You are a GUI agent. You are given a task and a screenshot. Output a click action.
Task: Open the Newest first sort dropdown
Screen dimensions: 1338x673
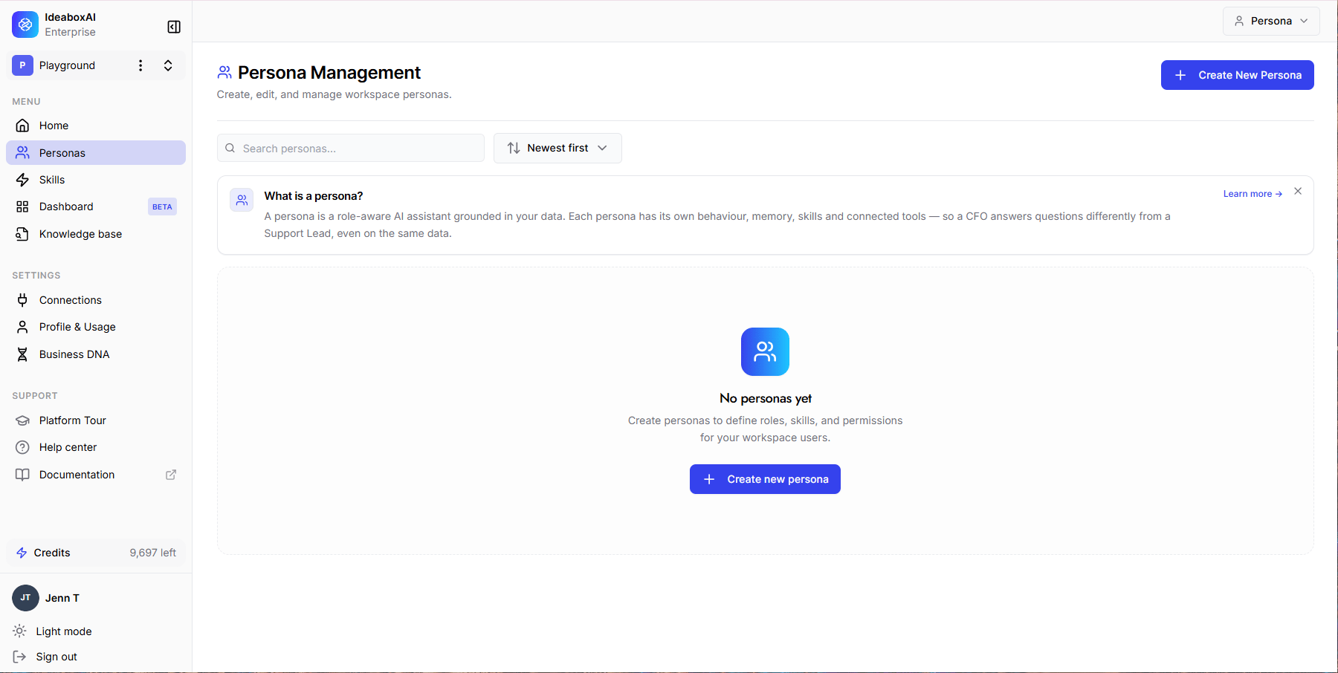(557, 148)
